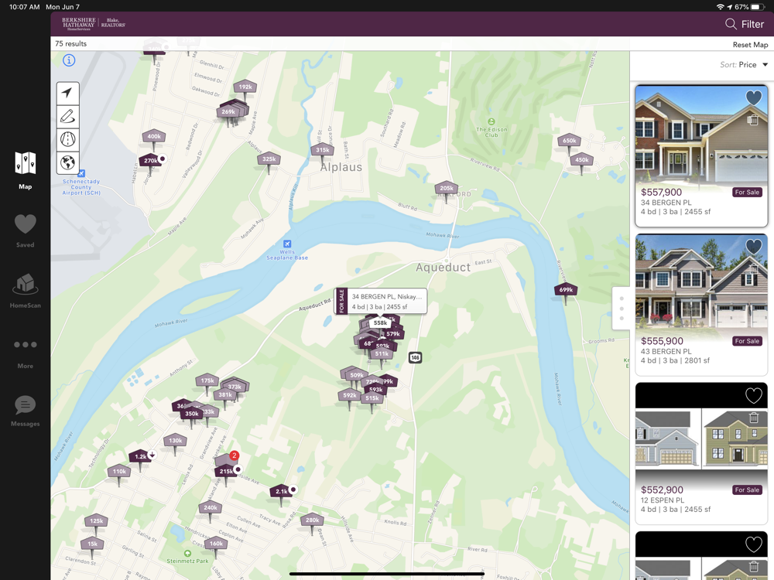Favorite the 43 Bergen Pl listing
This screenshot has width=774, height=580.
click(x=753, y=247)
